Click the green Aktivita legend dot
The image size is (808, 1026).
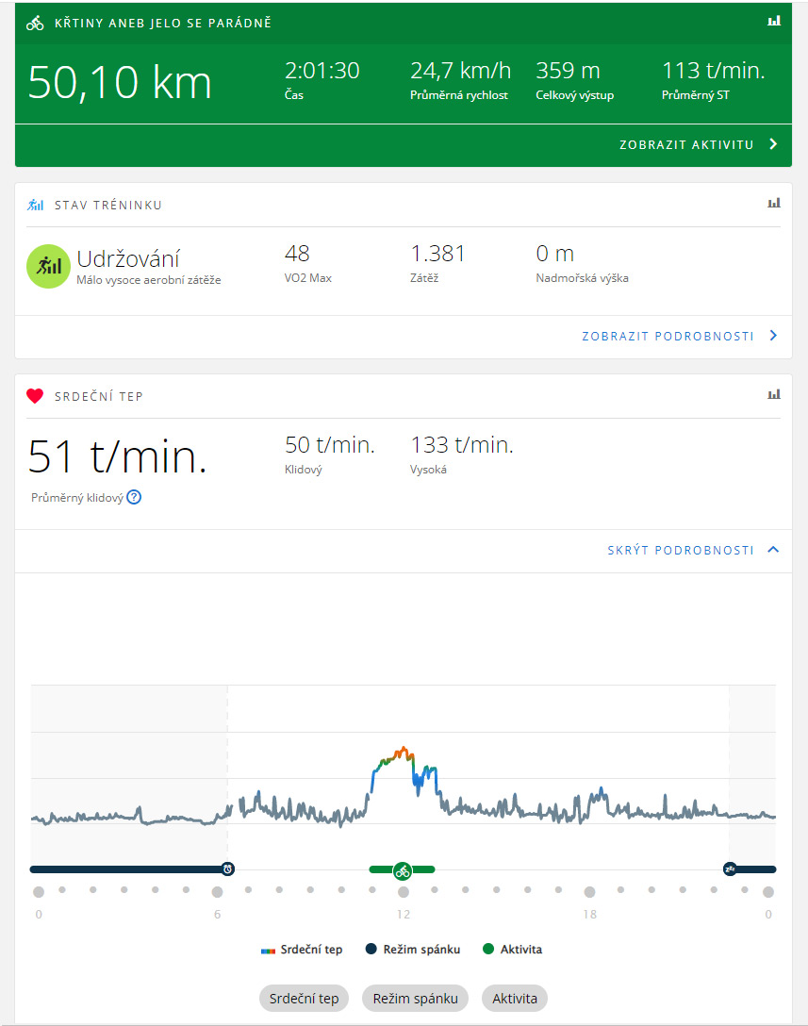tap(488, 949)
